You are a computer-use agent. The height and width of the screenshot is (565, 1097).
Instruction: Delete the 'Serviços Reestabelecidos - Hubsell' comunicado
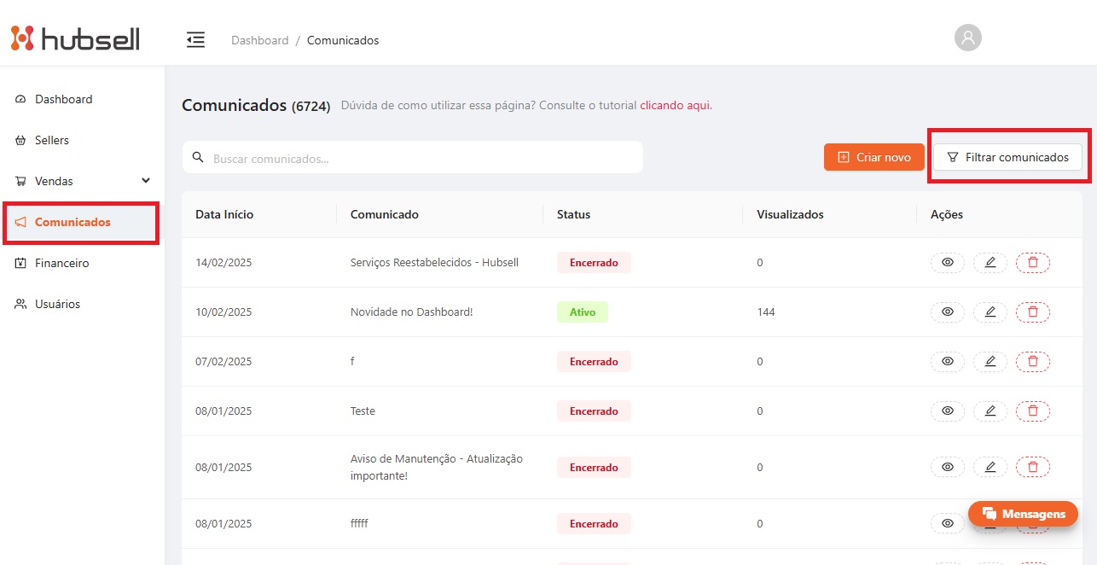(1032, 263)
